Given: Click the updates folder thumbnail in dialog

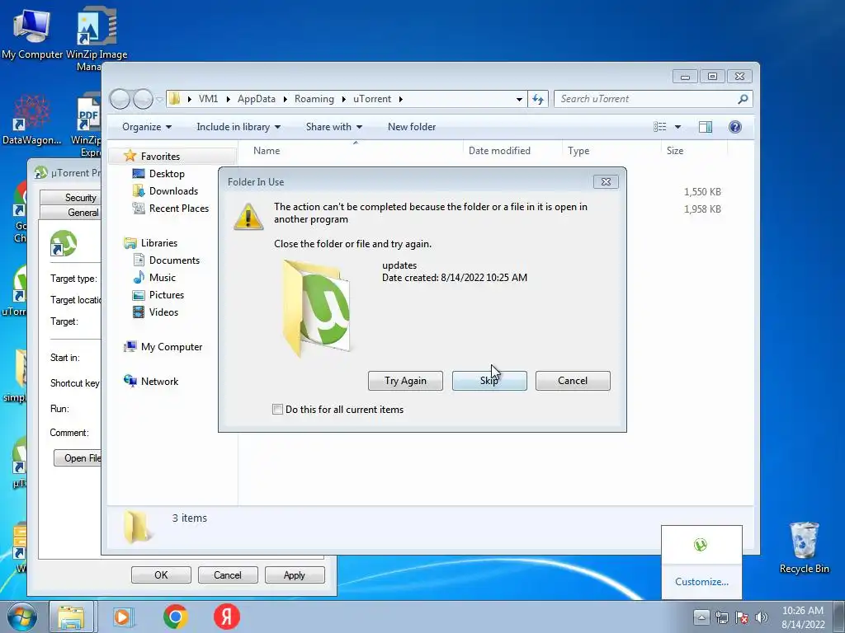Looking at the screenshot, I should [316, 307].
